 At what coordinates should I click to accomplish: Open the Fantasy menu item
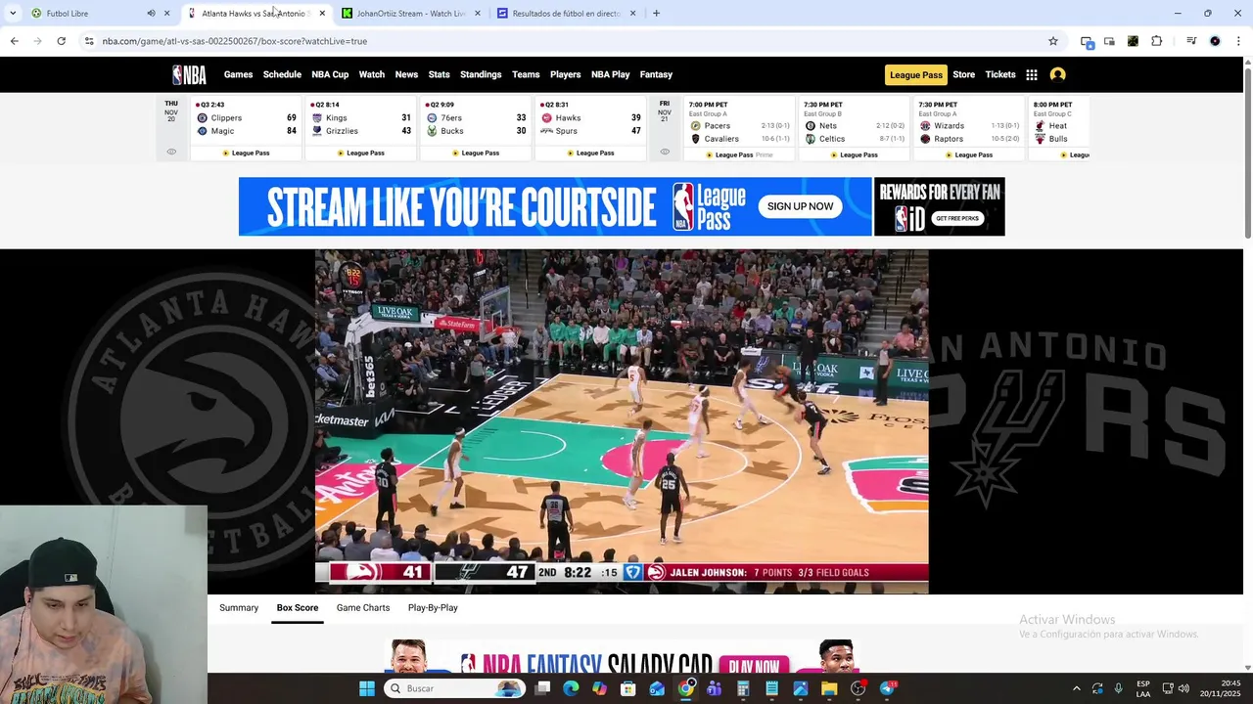(x=656, y=74)
